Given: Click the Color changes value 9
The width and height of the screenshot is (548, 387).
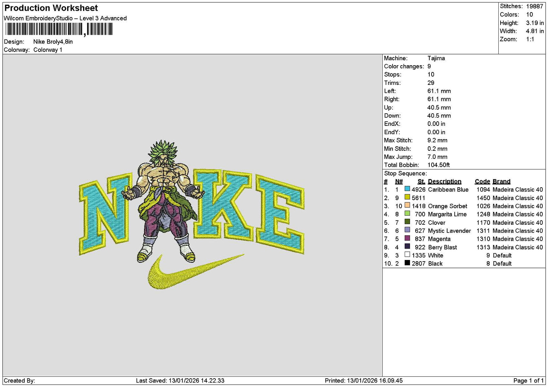Looking at the screenshot, I should [x=429, y=66].
